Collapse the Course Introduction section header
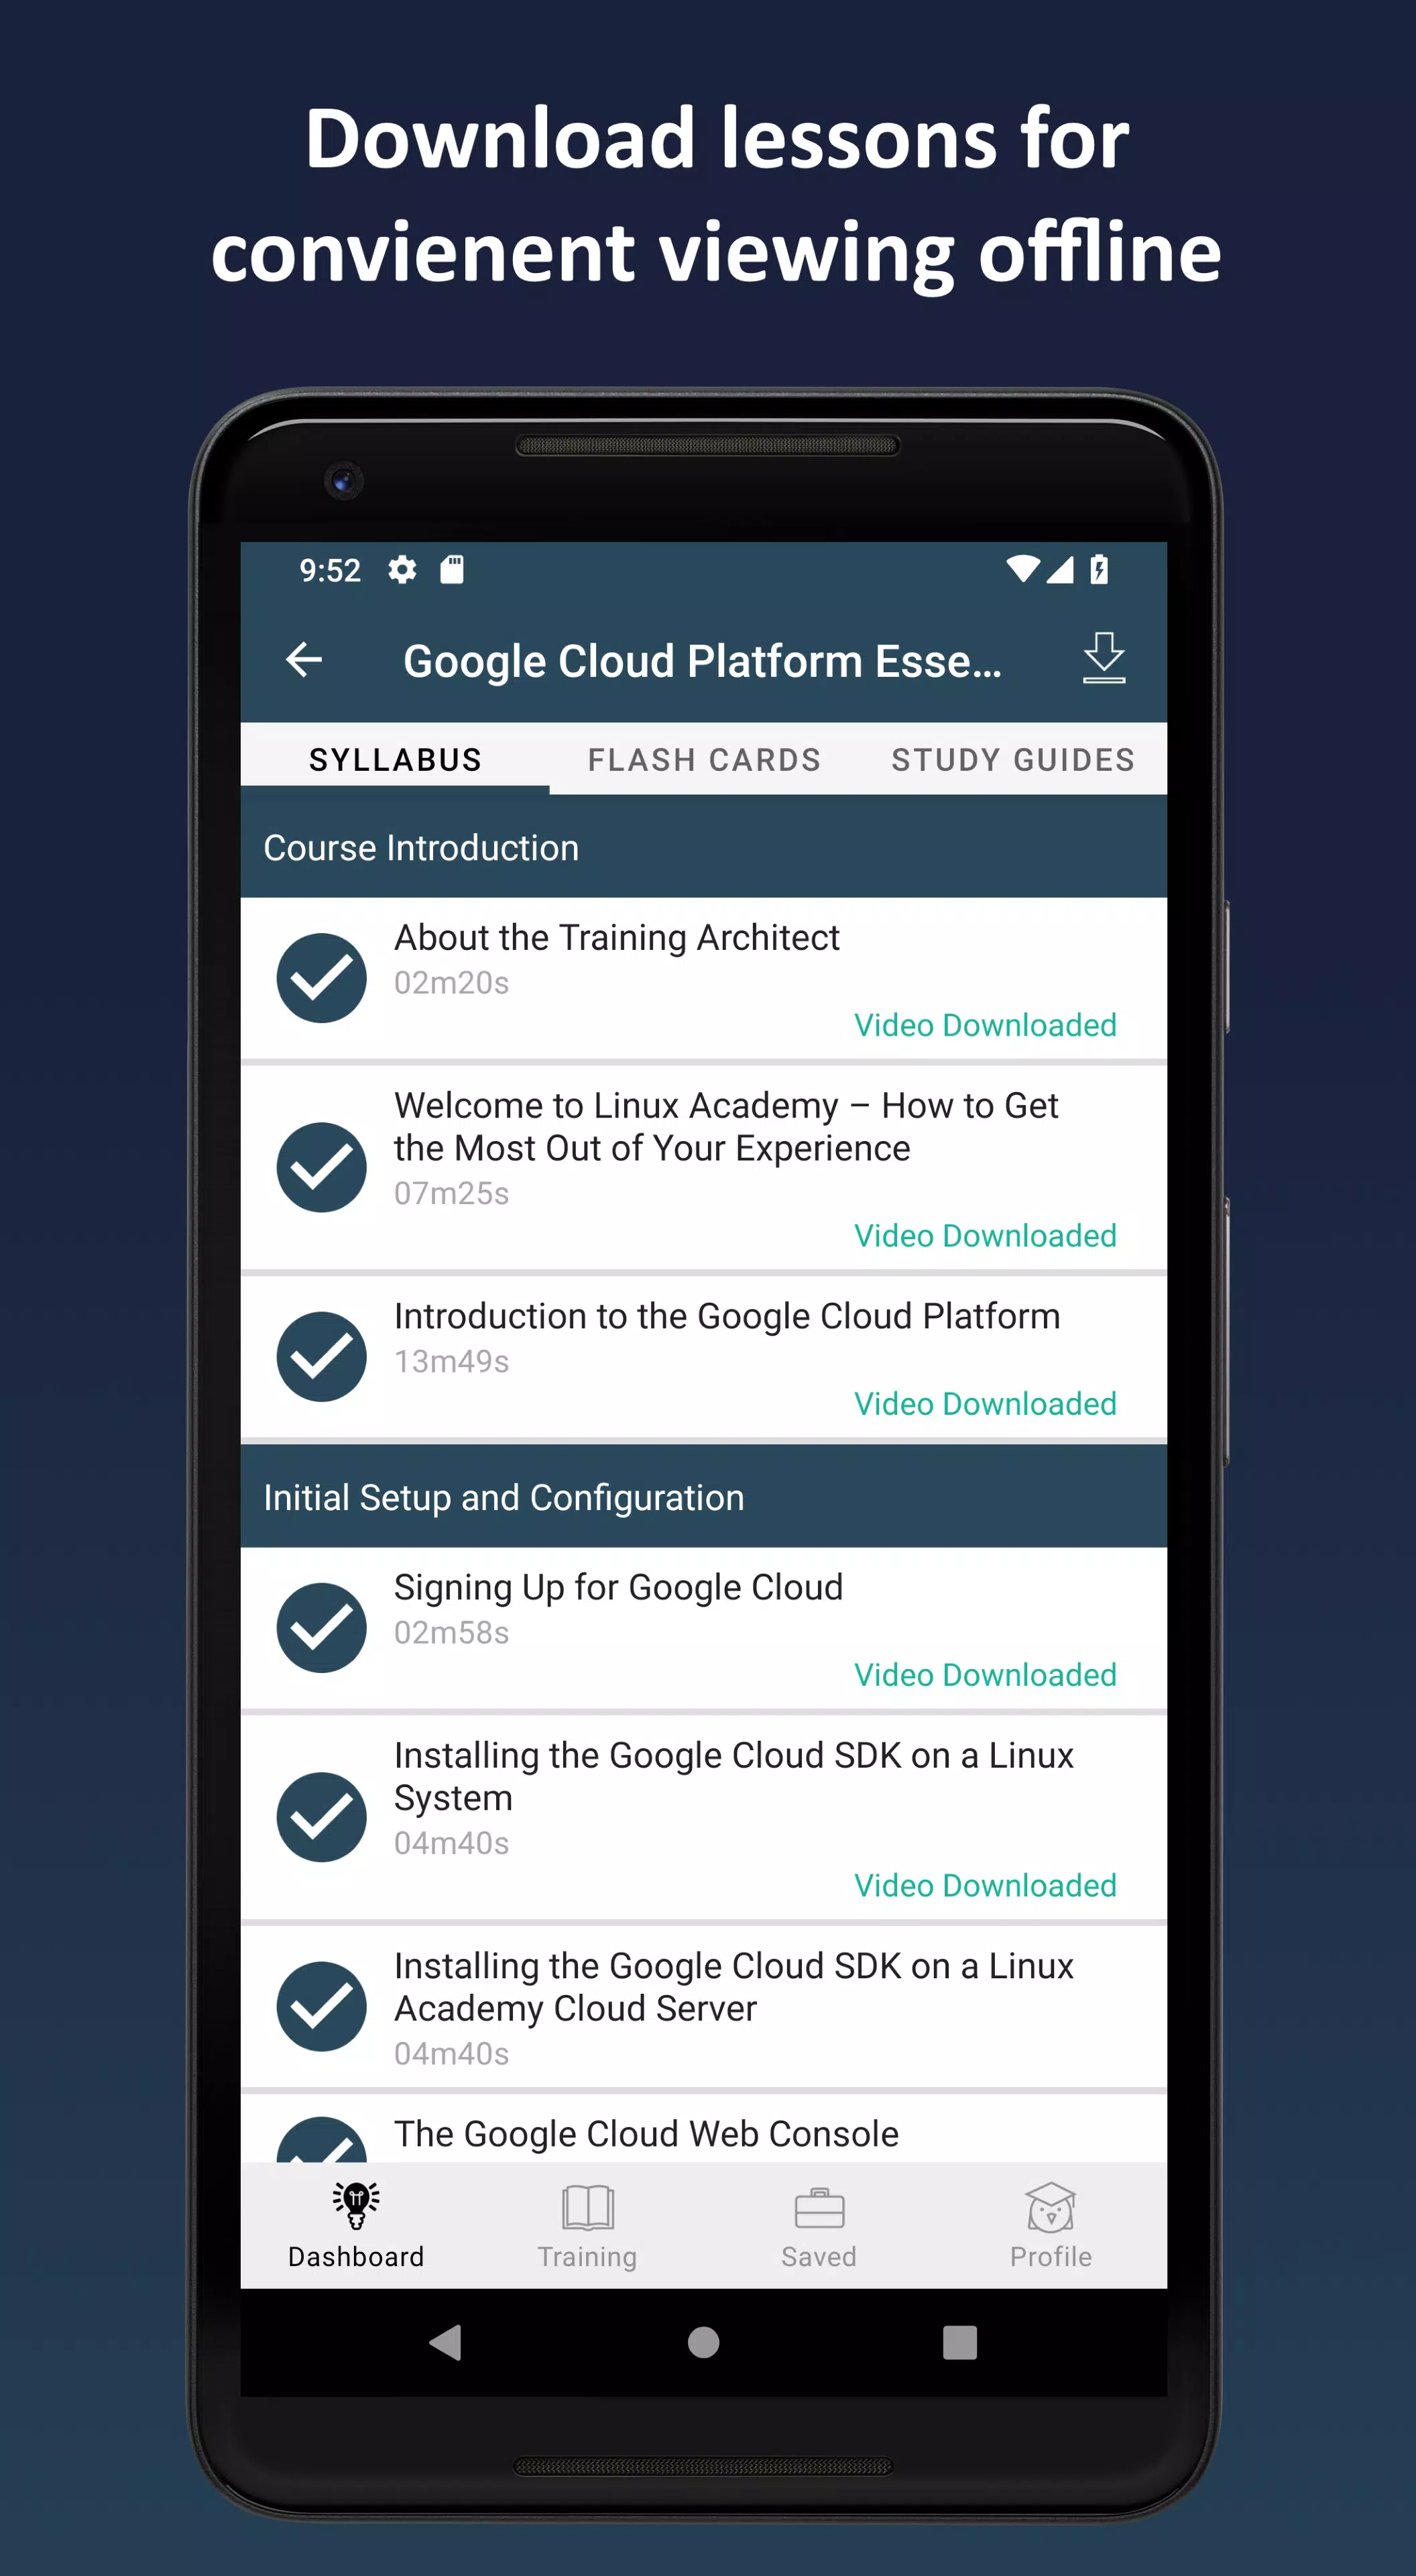The height and width of the screenshot is (2576, 1416). (x=703, y=847)
